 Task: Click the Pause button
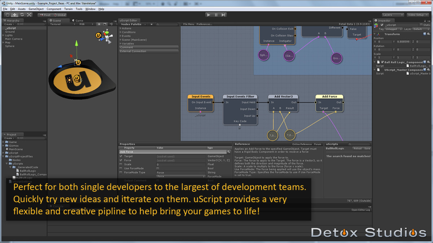coord(216,15)
